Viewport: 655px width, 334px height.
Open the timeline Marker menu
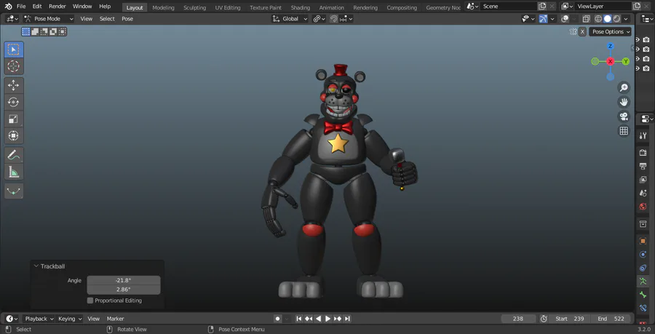(115, 319)
